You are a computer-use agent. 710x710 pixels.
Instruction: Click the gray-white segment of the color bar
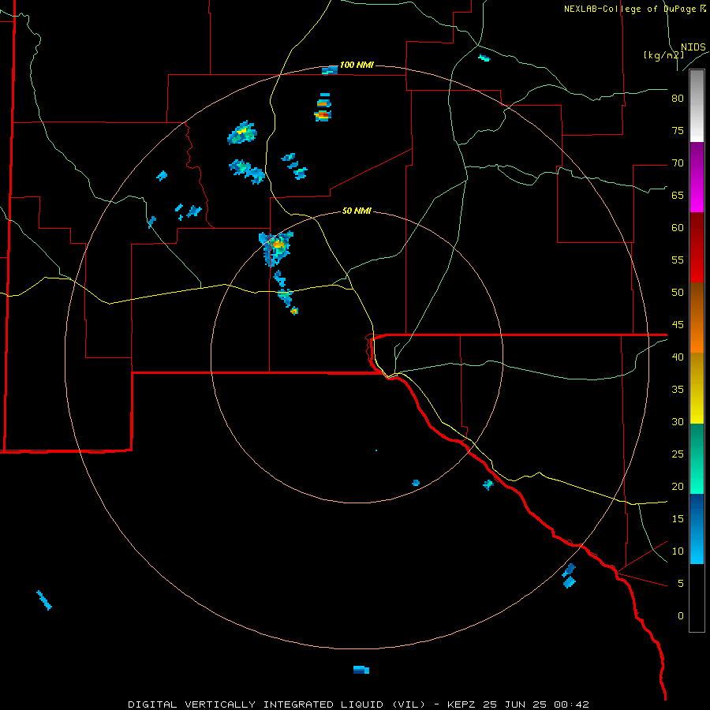pyautogui.click(x=697, y=106)
